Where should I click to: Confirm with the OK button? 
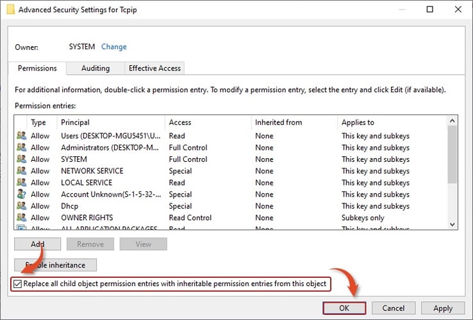point(344,308)
